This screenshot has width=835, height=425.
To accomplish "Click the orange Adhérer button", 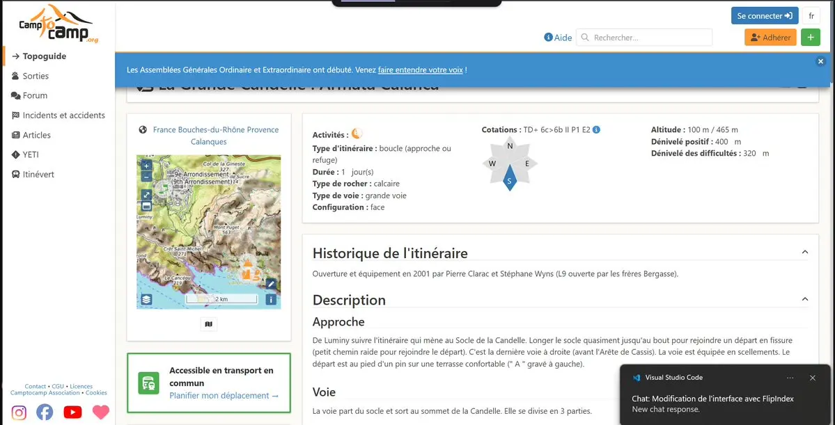I will [770, 38].
